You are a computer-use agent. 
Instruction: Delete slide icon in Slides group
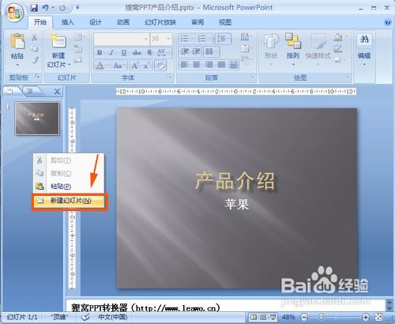tap(78, 60)
